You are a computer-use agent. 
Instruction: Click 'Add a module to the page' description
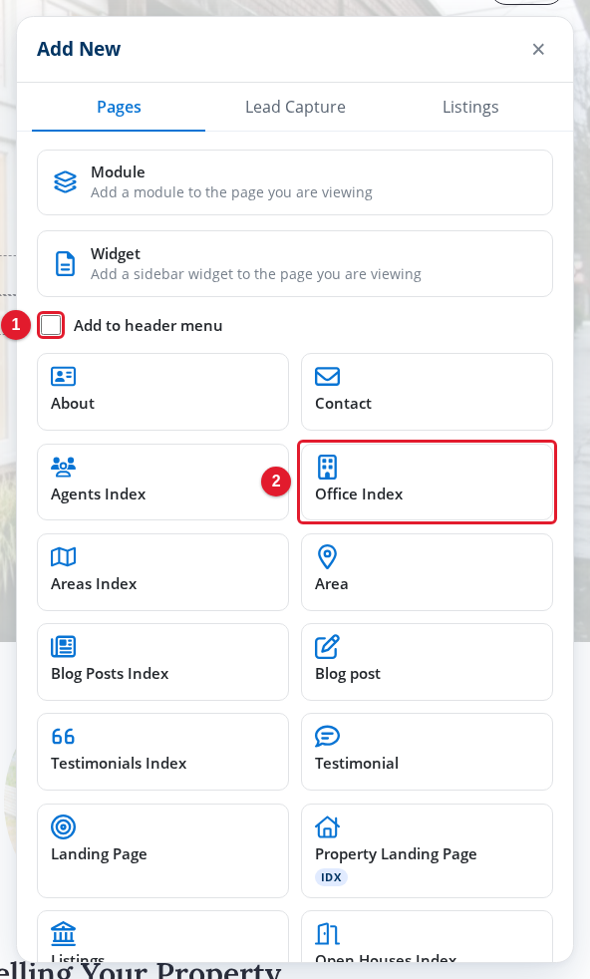pos(231,192)
